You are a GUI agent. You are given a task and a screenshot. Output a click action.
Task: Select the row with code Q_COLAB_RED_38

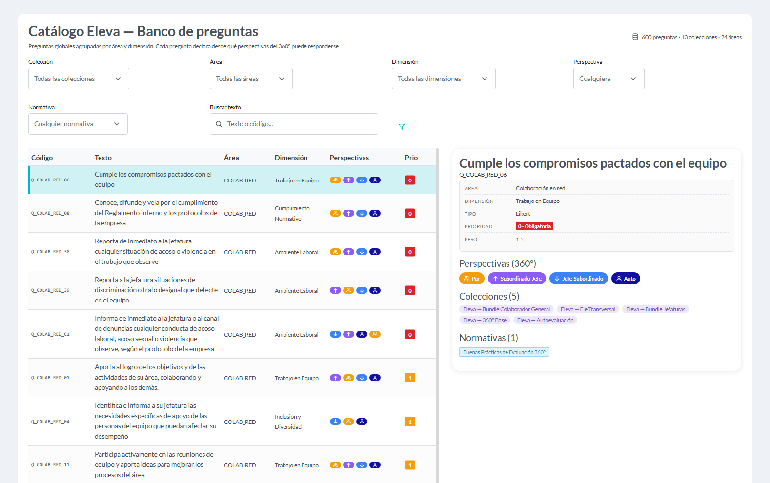pyautogui.click(x=232, y=252)
